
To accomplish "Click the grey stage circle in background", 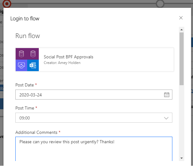I will coord(160,4).
